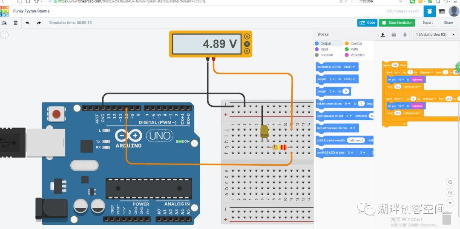Click the 'Blocks' panel heading
The image size is (460, 229).
point(323,34)
